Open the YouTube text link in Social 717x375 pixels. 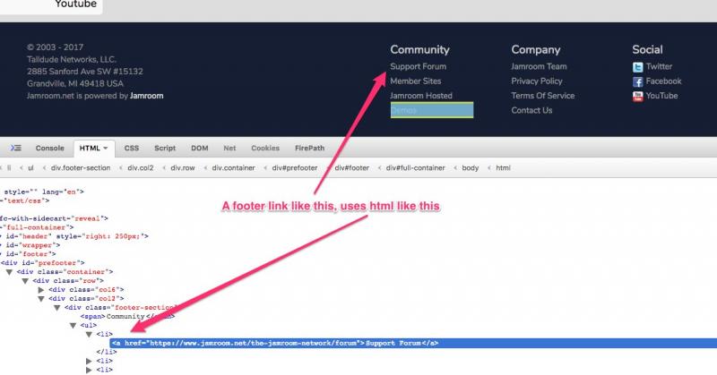[x=661, y=96]
